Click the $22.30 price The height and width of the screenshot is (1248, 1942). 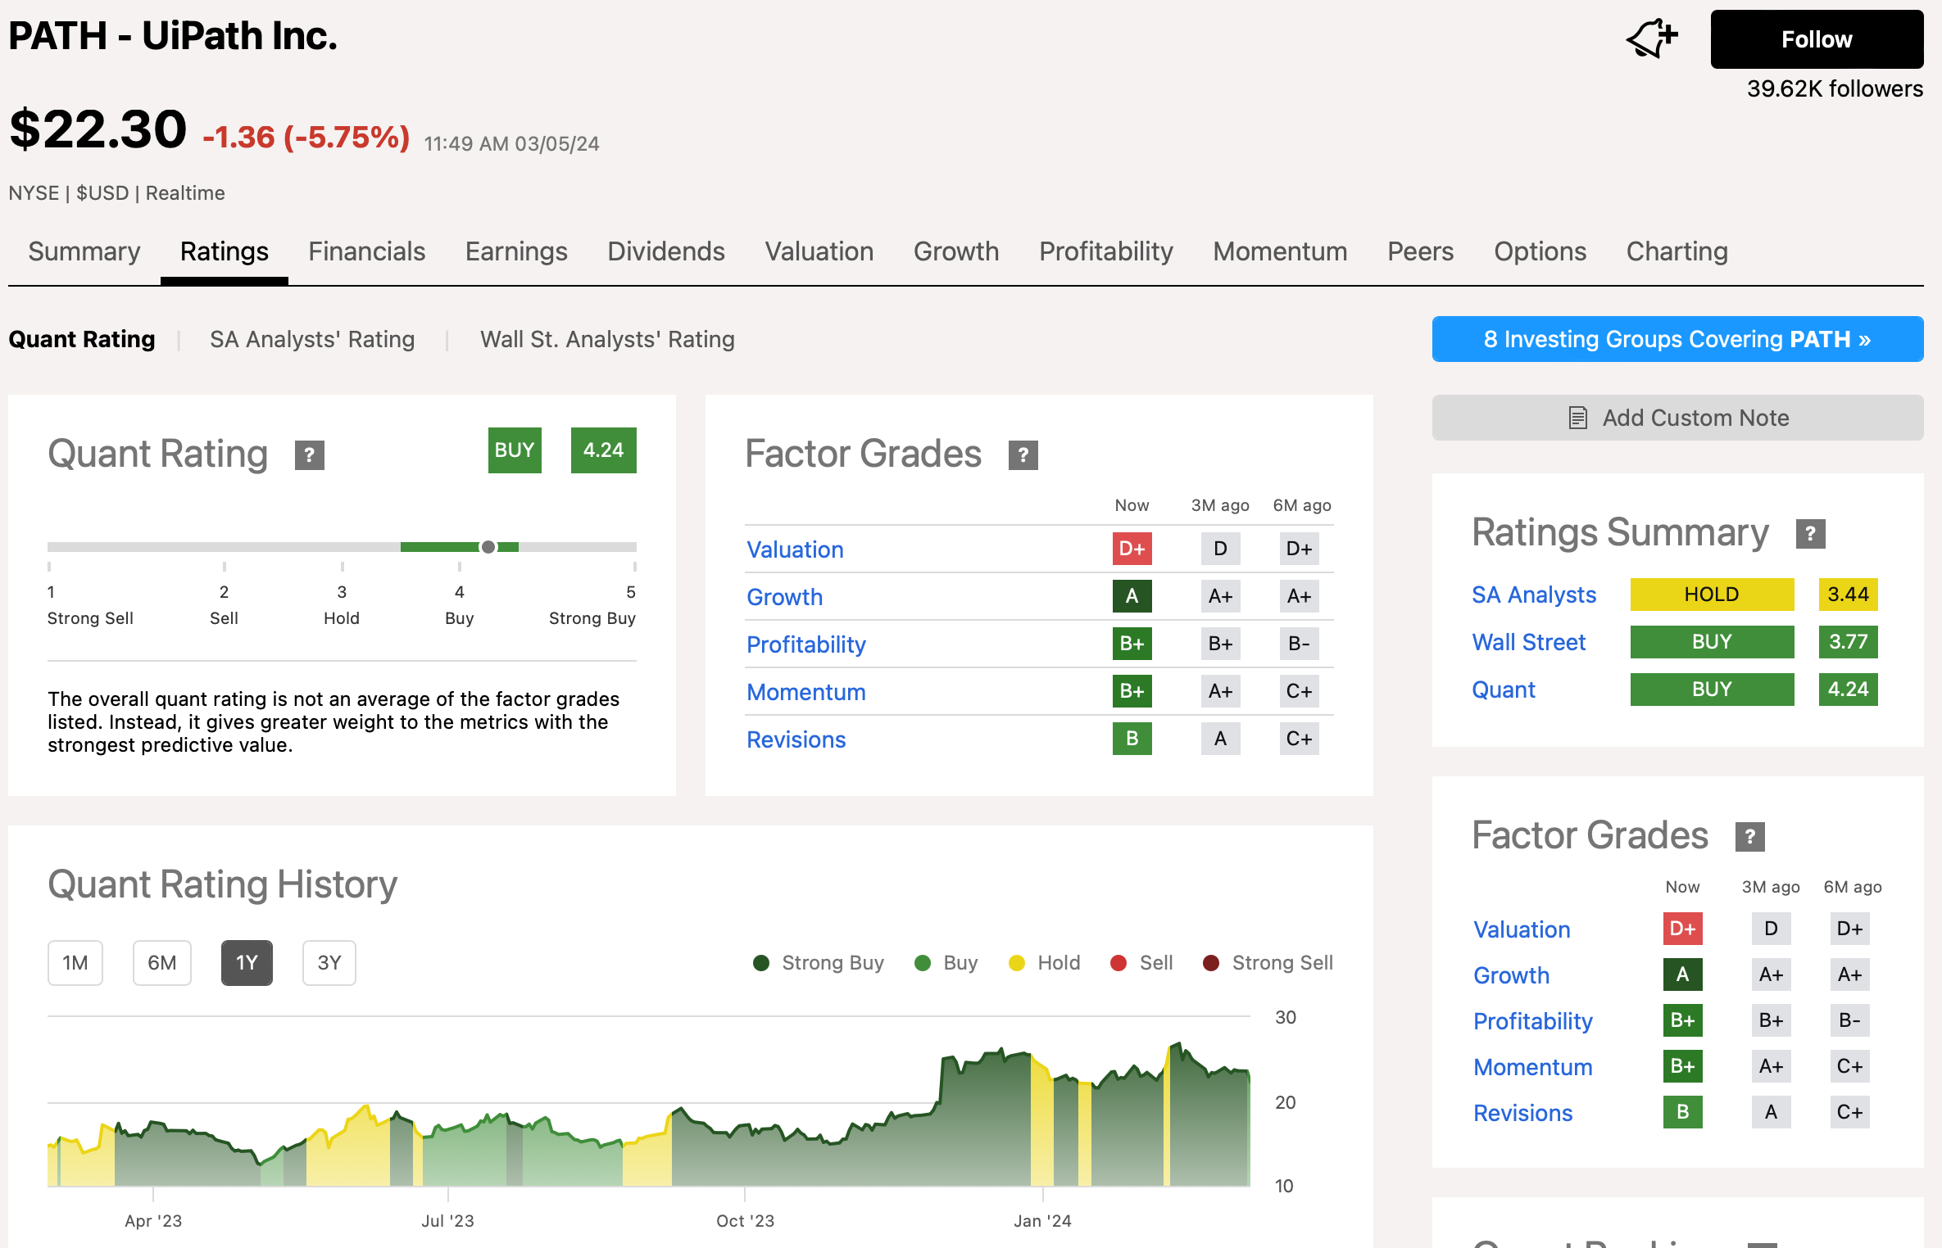point(98,129)
